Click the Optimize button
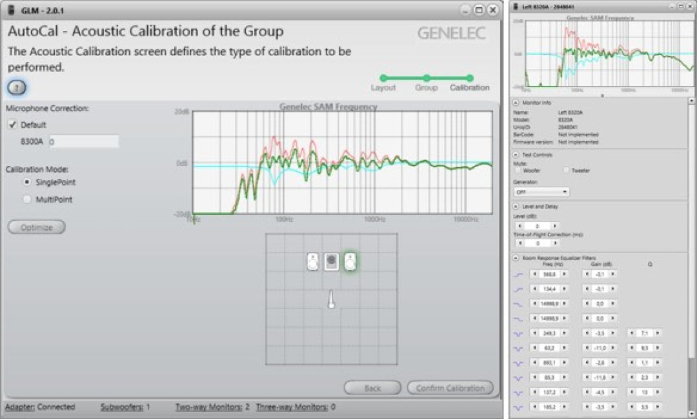This screenshot has width=697, height=419. (36, 227)
